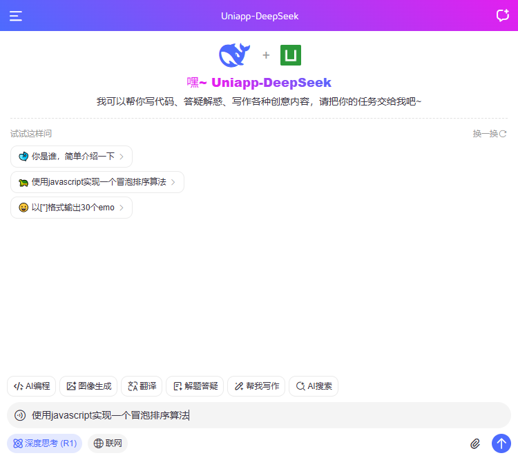Open the 图像生成 shortcut
This screenshot has height=460, width=518.
click(x=88, y=386)
